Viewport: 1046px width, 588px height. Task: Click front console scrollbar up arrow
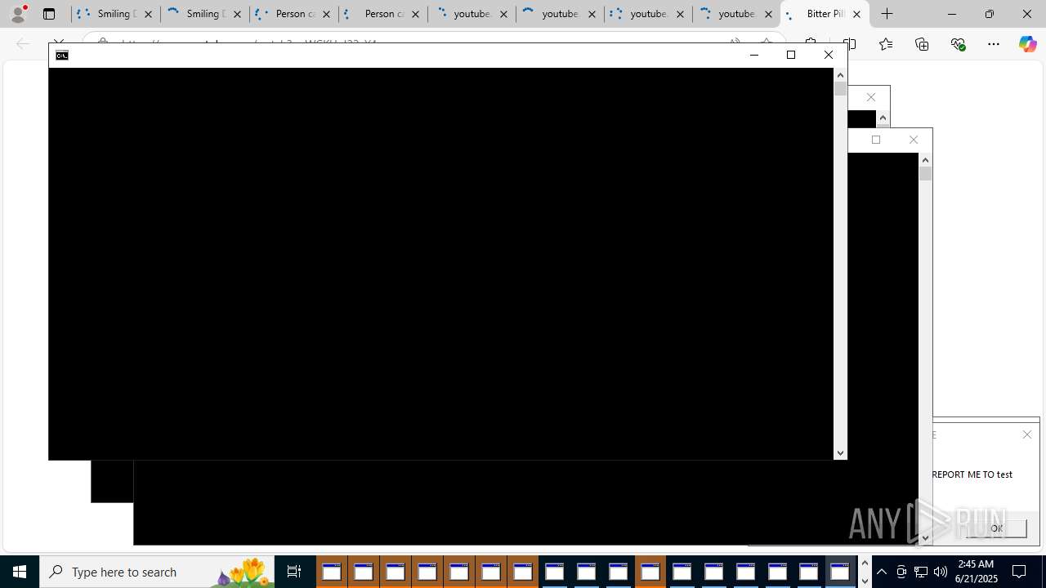840,75
